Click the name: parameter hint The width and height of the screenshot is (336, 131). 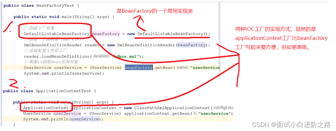coord(182,67)
